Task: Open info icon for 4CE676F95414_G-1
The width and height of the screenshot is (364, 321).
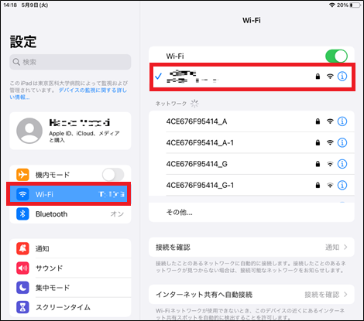Action: point(342,185)
